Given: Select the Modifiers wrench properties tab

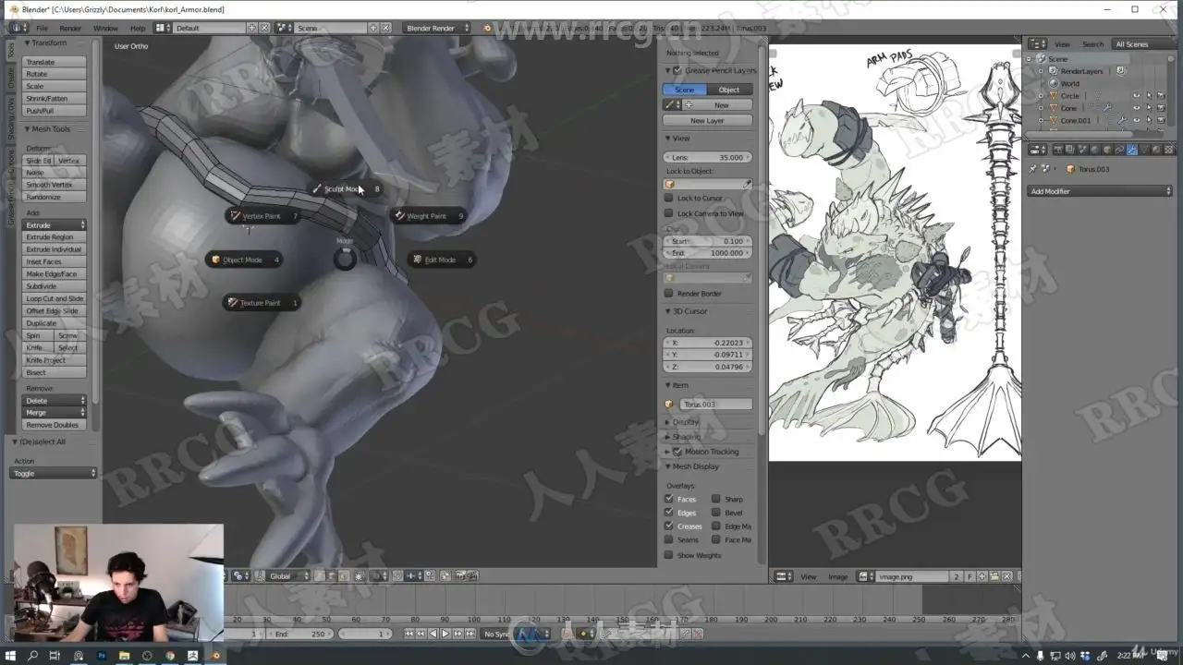Looking at the screenshot, I should [x=1131, y=150].
